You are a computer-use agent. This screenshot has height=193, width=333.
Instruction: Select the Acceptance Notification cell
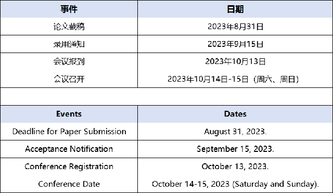point(69,149)
